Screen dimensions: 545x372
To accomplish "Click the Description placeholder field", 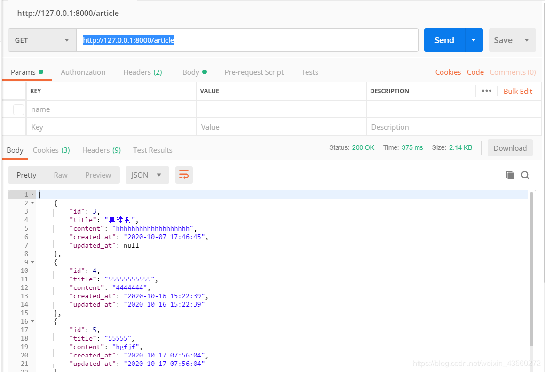I will [x=454, y=127].
